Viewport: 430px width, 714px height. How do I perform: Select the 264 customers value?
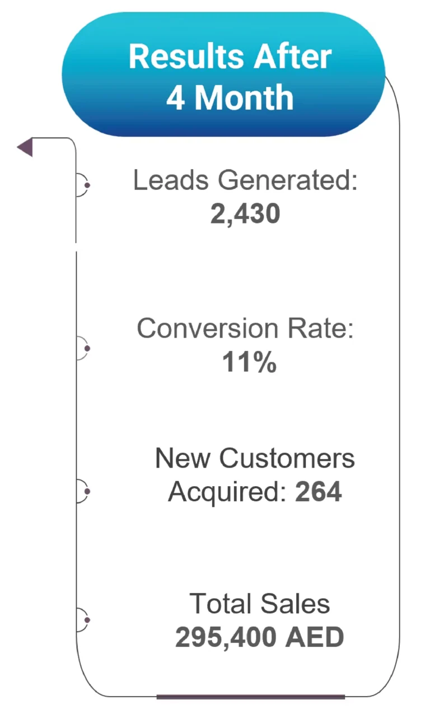pyautogui.click(x=318, y=492)
